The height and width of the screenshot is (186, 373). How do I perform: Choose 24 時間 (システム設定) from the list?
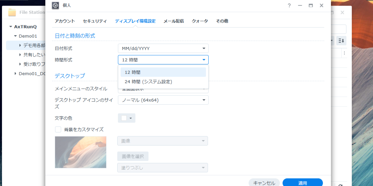click(x=163, y=81)
